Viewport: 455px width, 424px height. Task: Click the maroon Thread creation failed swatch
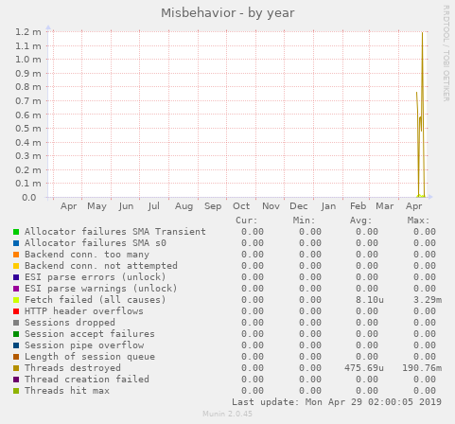[x=16, y=380]
